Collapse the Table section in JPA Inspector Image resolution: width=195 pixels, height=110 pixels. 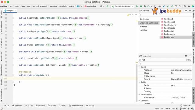coord(139,82)
